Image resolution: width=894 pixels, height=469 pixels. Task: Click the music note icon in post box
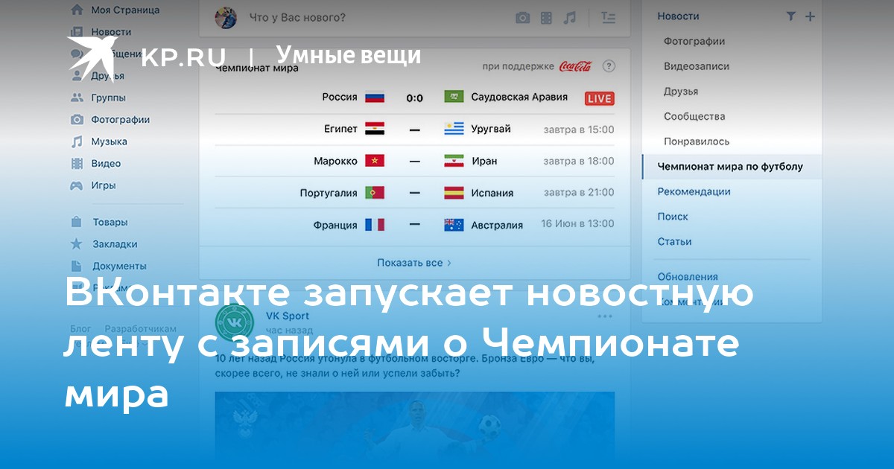570,18
